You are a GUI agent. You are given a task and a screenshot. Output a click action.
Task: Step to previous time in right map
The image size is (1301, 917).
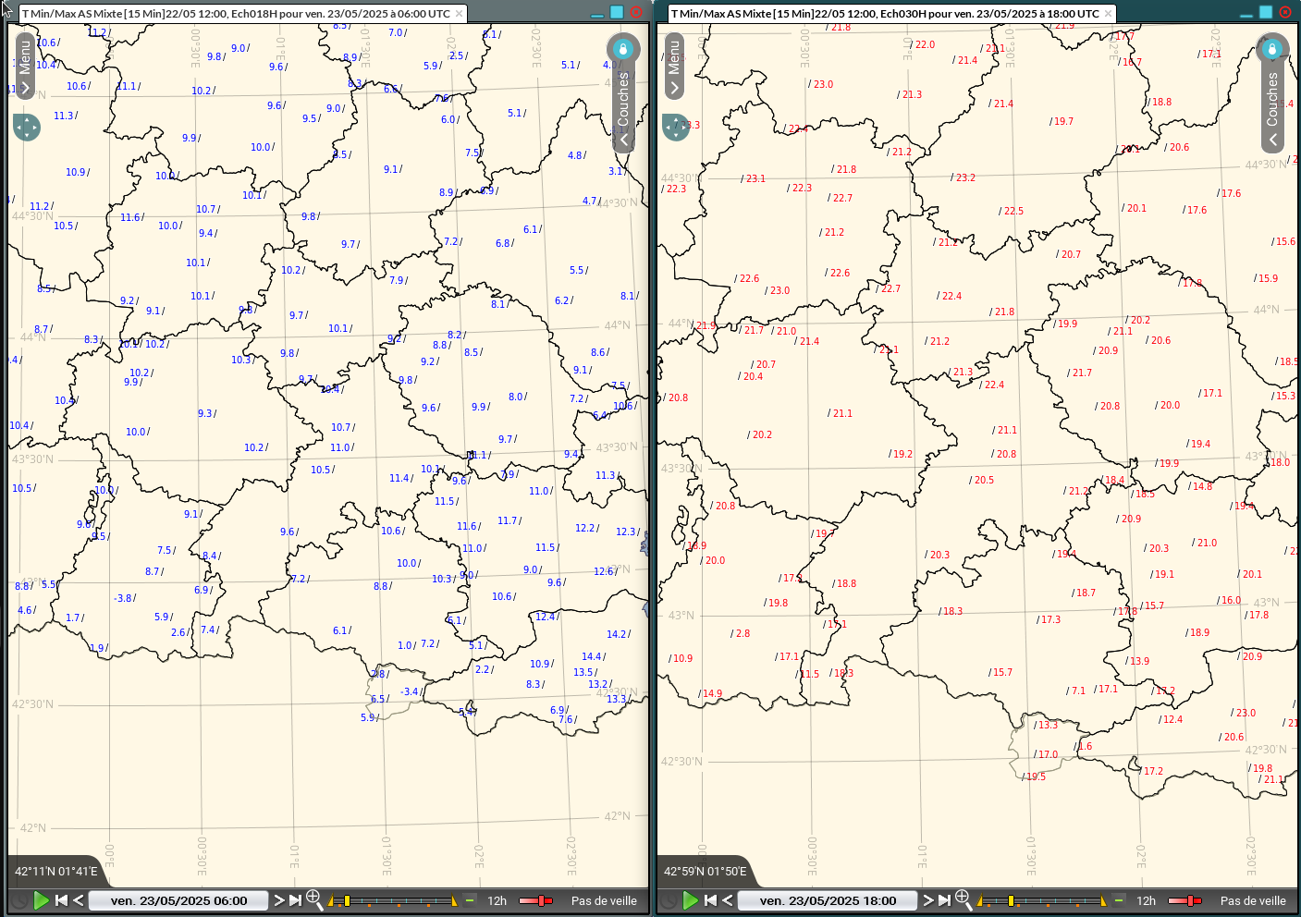tap(728, 900)
